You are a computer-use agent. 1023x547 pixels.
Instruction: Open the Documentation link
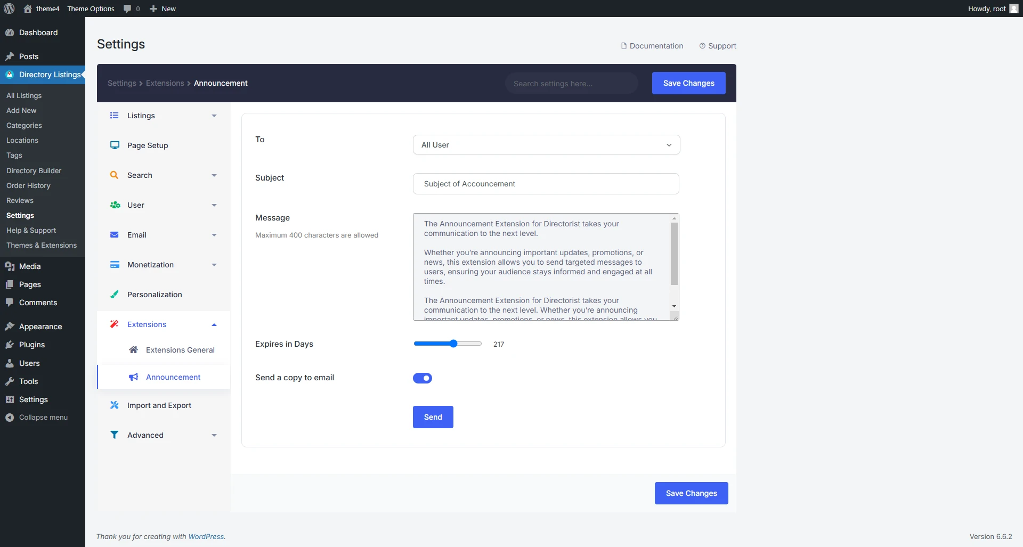point(652,46)
